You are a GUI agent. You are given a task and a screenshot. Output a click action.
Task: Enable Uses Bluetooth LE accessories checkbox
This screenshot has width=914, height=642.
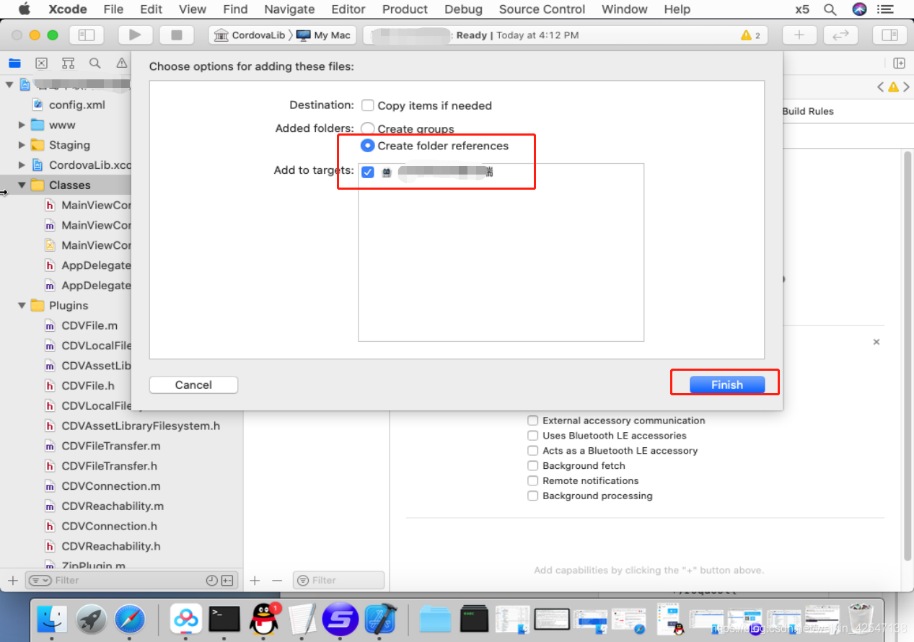(532, 436)
